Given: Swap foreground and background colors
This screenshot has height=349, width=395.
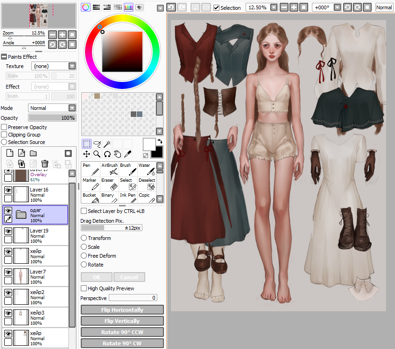Looking at the screenshot, I should click(160, 141).
